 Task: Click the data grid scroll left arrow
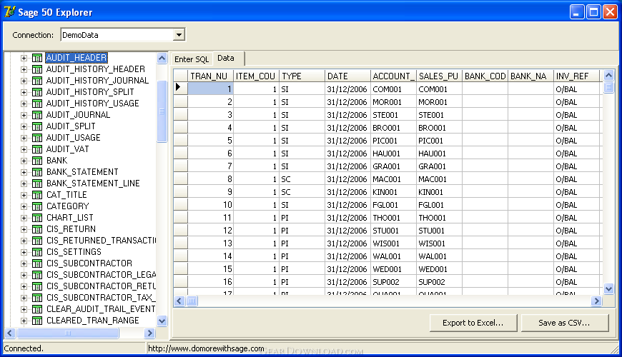179,301
